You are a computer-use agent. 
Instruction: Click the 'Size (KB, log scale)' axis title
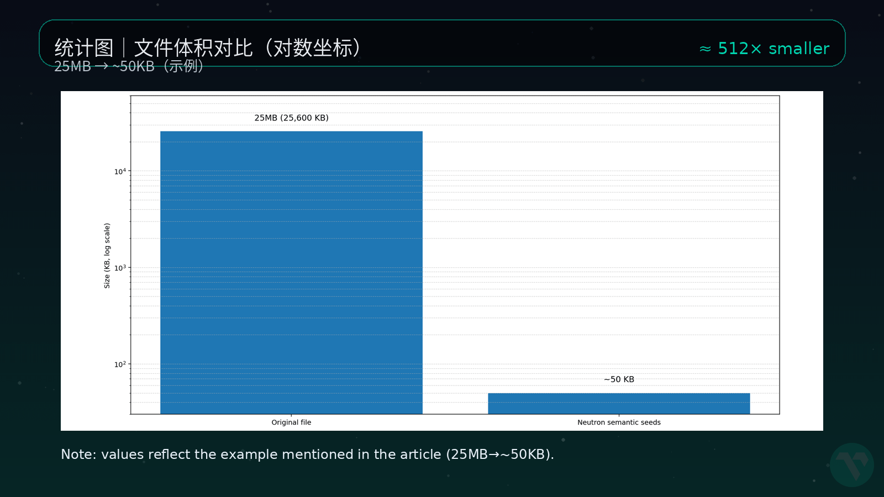tap(107, 256)
